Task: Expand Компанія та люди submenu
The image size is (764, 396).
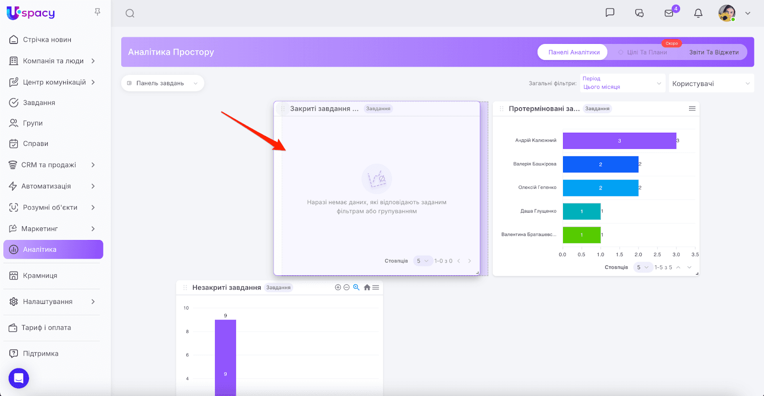Action: 93,61
